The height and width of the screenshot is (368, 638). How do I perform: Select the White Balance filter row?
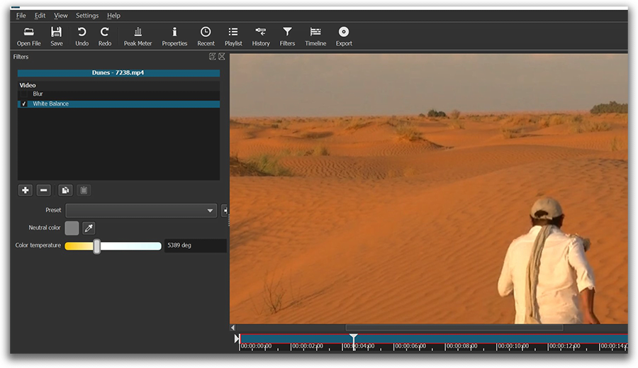pyautogui.click(x=118, y=104)
